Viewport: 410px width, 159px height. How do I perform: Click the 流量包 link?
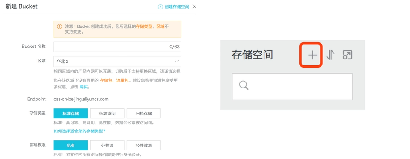(x=122, y=80)
